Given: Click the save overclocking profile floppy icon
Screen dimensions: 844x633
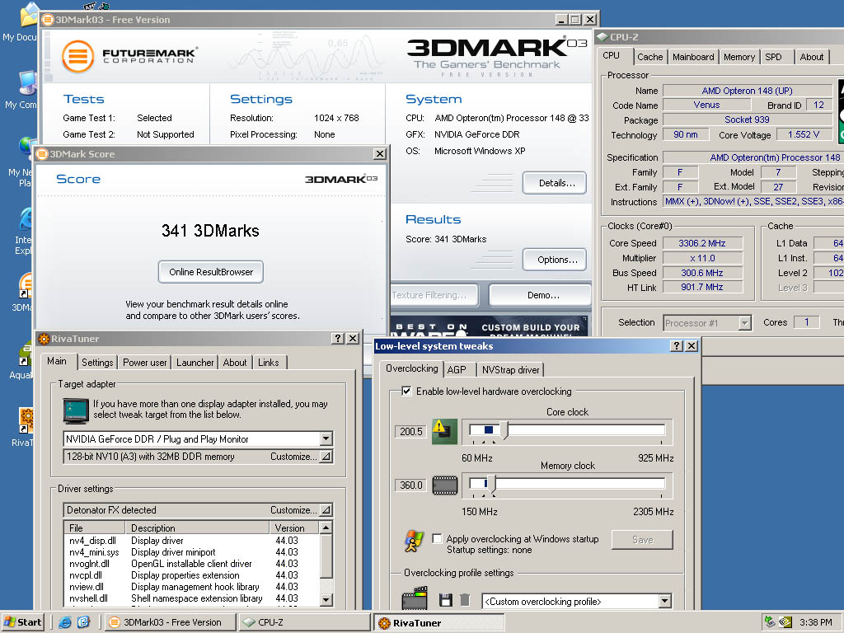Looking at the screenshot, I should pyautogui.click(x=445, y=600).
